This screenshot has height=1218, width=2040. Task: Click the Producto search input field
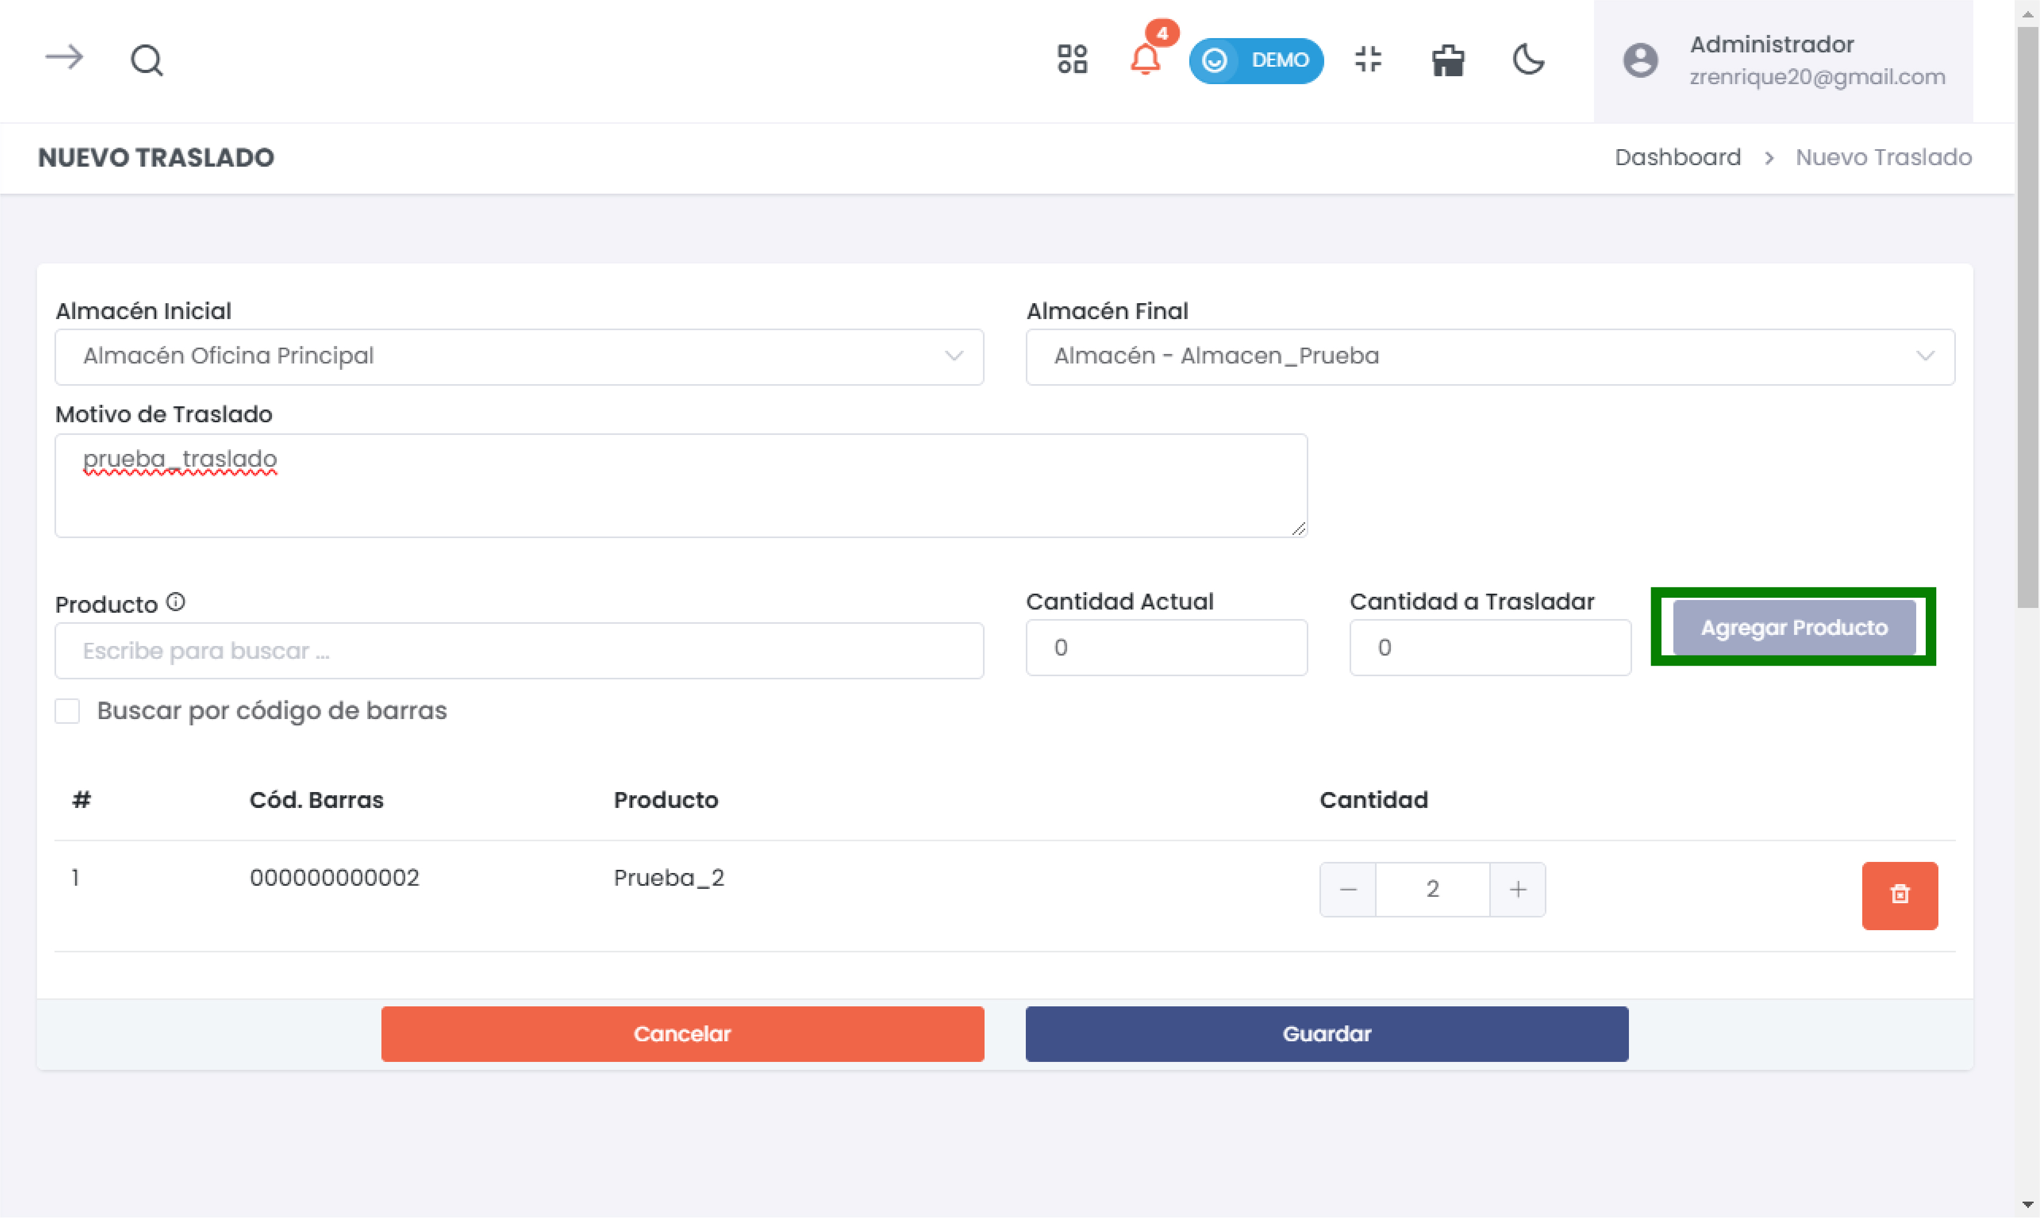click(x=518, y=650)
